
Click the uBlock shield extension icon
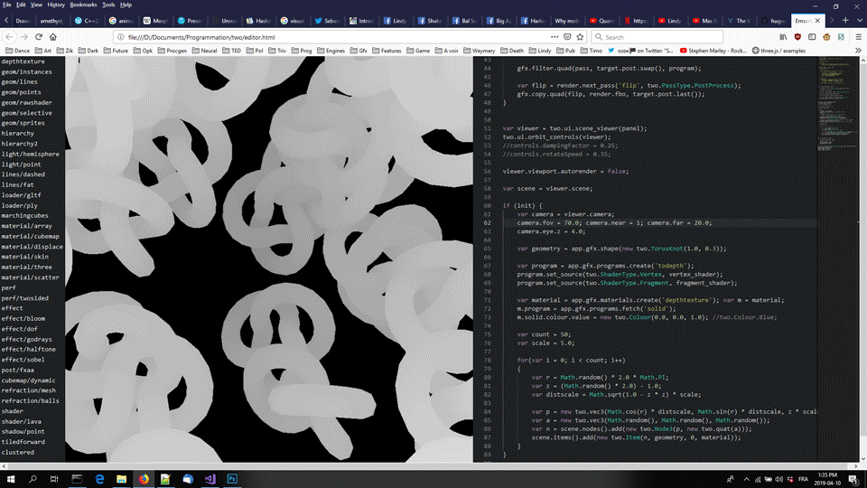[x=797, y=37]
